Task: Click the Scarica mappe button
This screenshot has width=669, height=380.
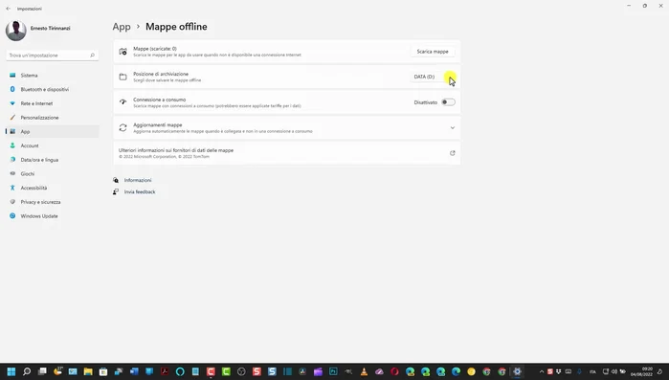Action: coord(433,51)
